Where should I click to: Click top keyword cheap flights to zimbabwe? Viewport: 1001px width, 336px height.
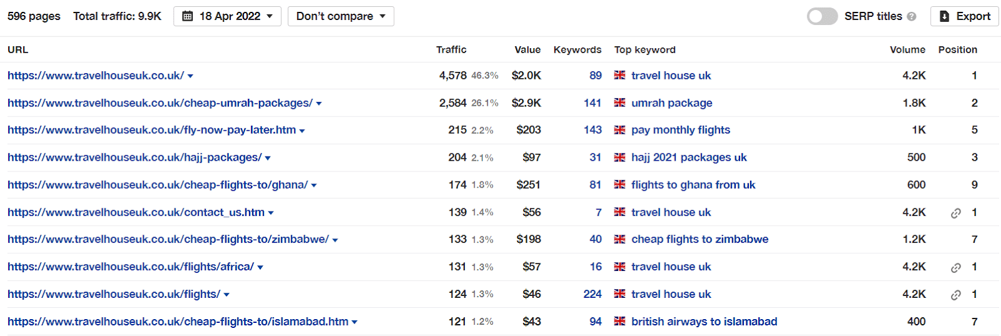(700, 239)
